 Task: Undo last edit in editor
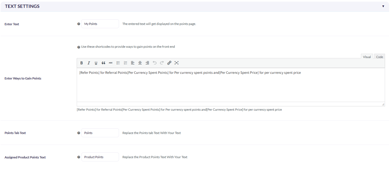(x=155, y=63)
